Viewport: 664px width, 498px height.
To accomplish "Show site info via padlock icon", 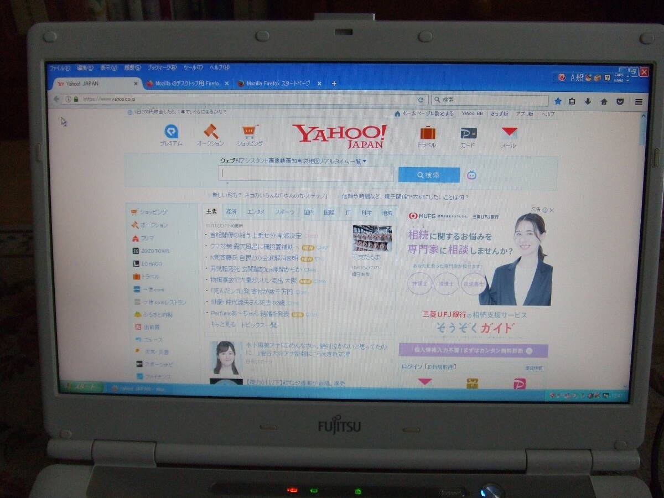I will pyautogui.click(x=76, y=99).
